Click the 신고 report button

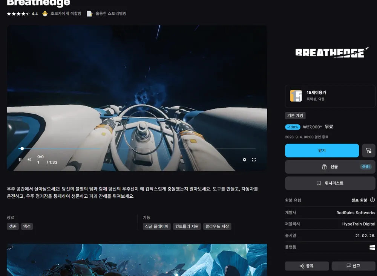[x=354, y=266]
